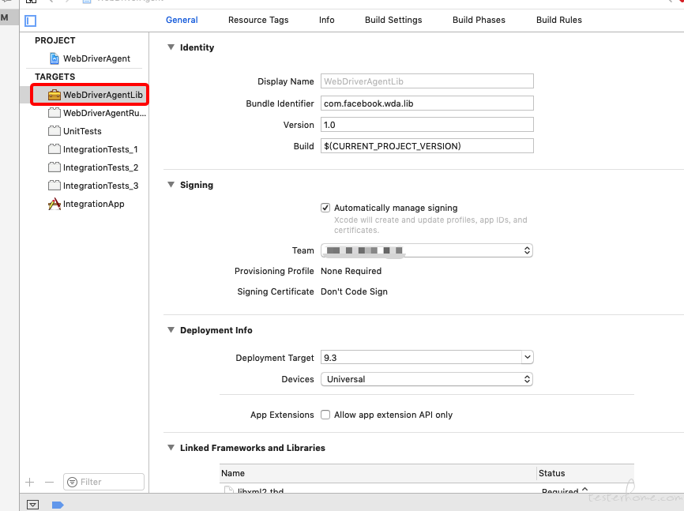Image resolution: width=684 pixels, height=511 pixels.
Task: Click the IntegrationTests_2 target icon
Action: [54, 167]
